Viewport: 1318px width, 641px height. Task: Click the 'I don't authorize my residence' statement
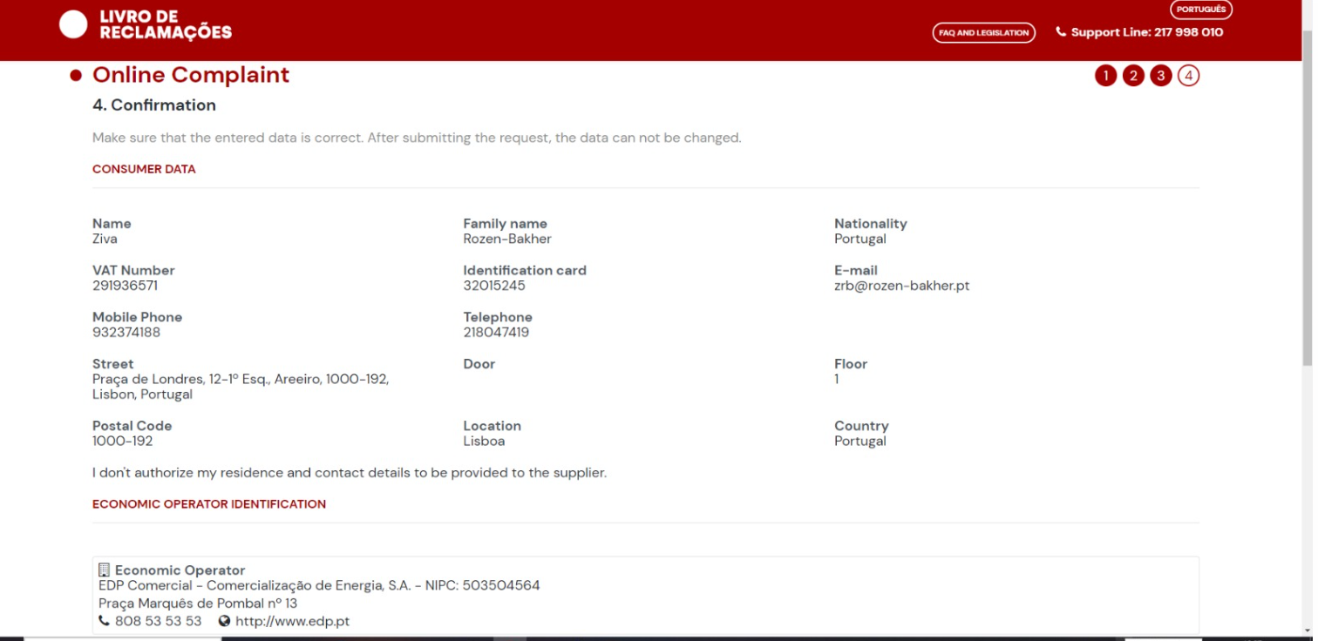point(350,473)
